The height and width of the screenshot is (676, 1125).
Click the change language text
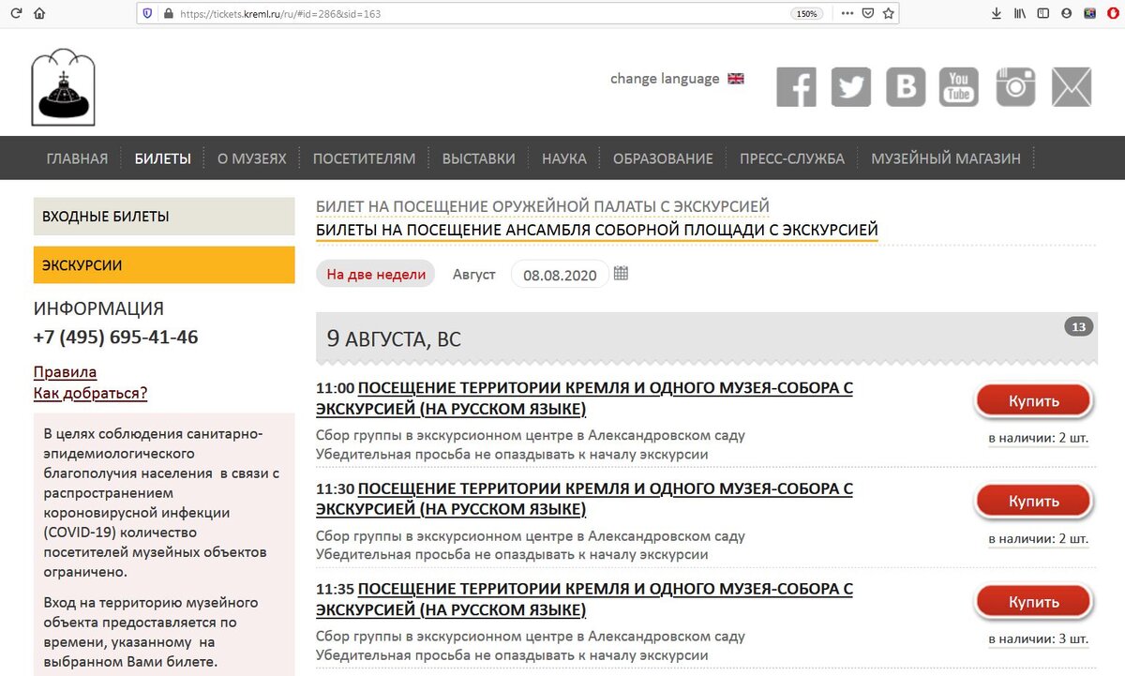click(x=665, y=79)
